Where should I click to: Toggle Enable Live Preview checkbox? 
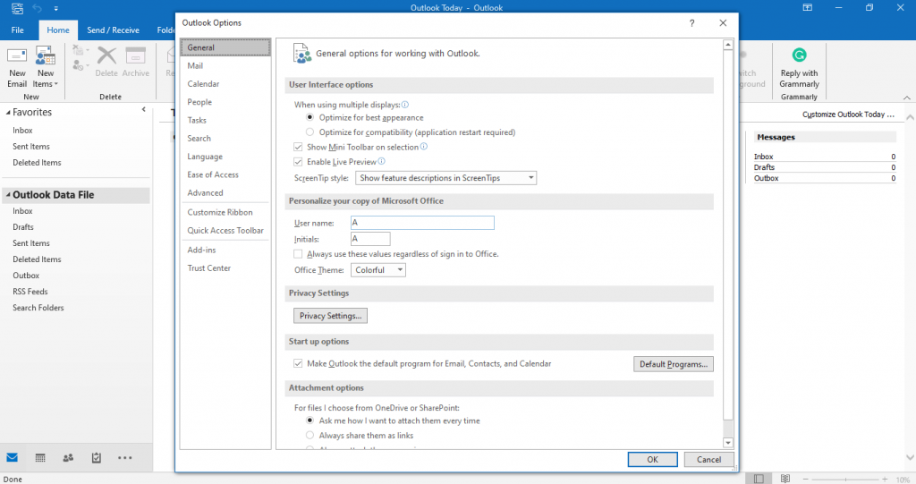point(298,161)
